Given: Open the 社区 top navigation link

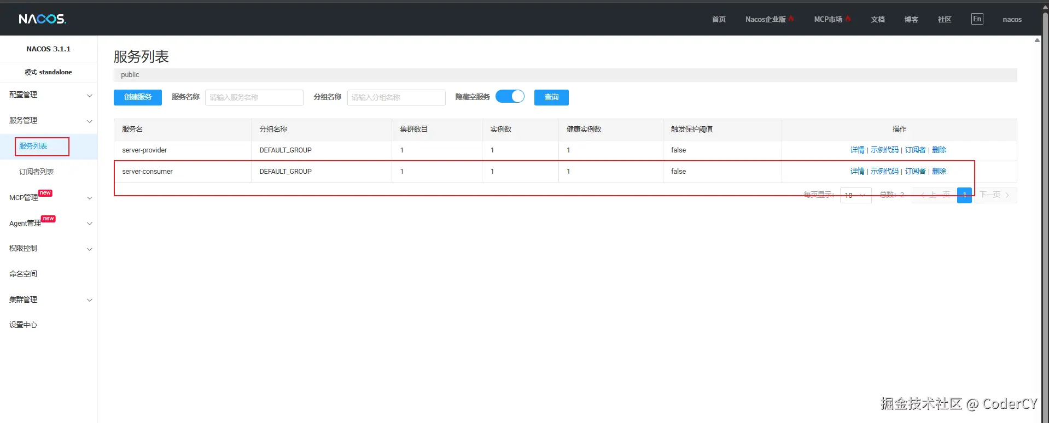Looking at the screenshot, I should click(945, 19).
